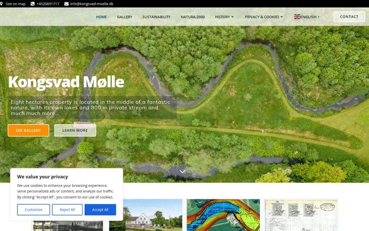Viewport: 369px width, 231px height.
Task: Open the Natura-2000 menu item
Action: click(x=193, y=17)
